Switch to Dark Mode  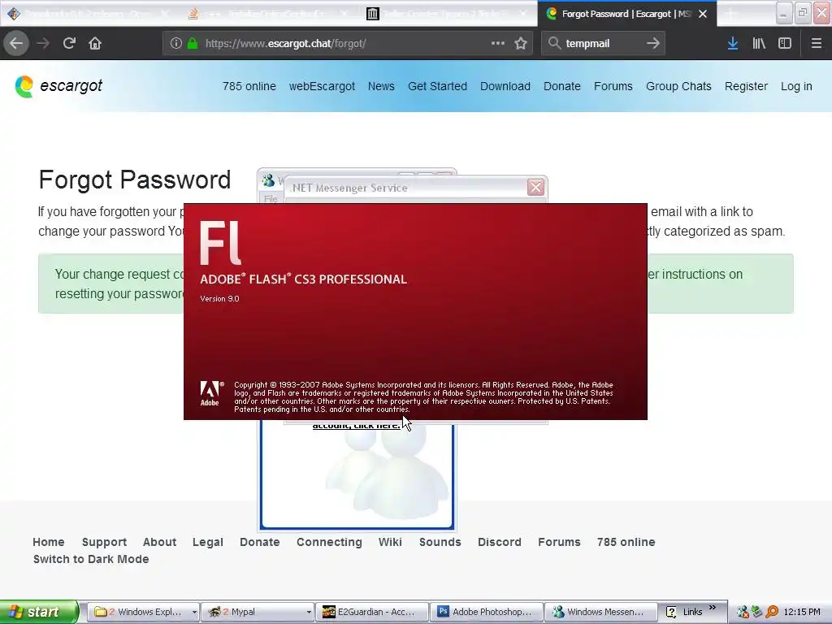coord(91,559)
